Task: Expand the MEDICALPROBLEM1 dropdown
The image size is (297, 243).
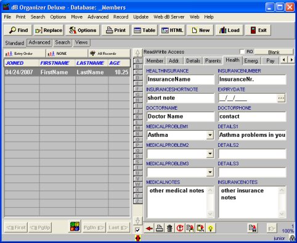Action: [210, 135]
